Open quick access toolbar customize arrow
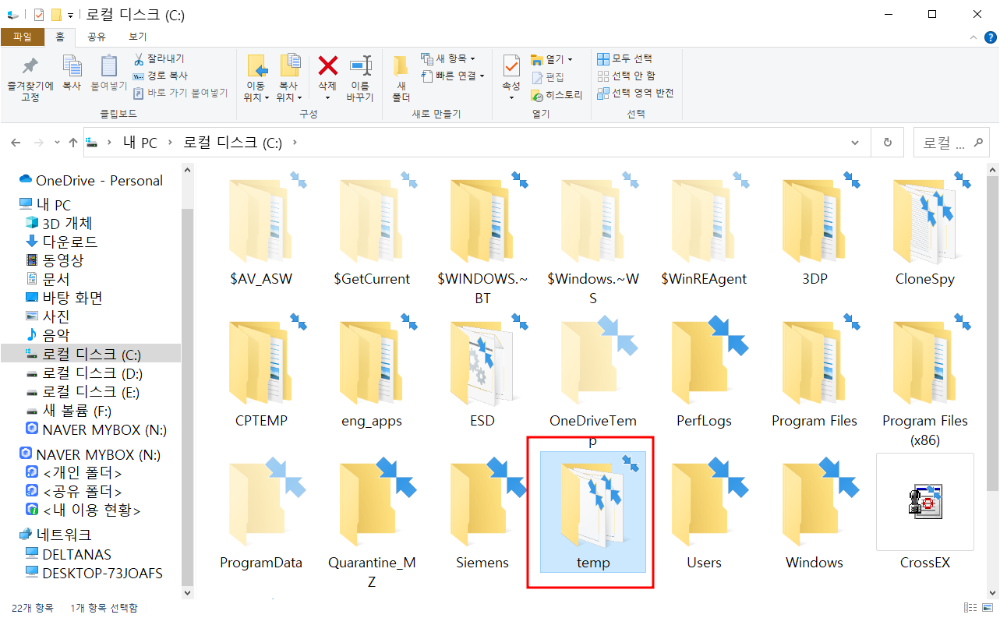 [71, 15]
